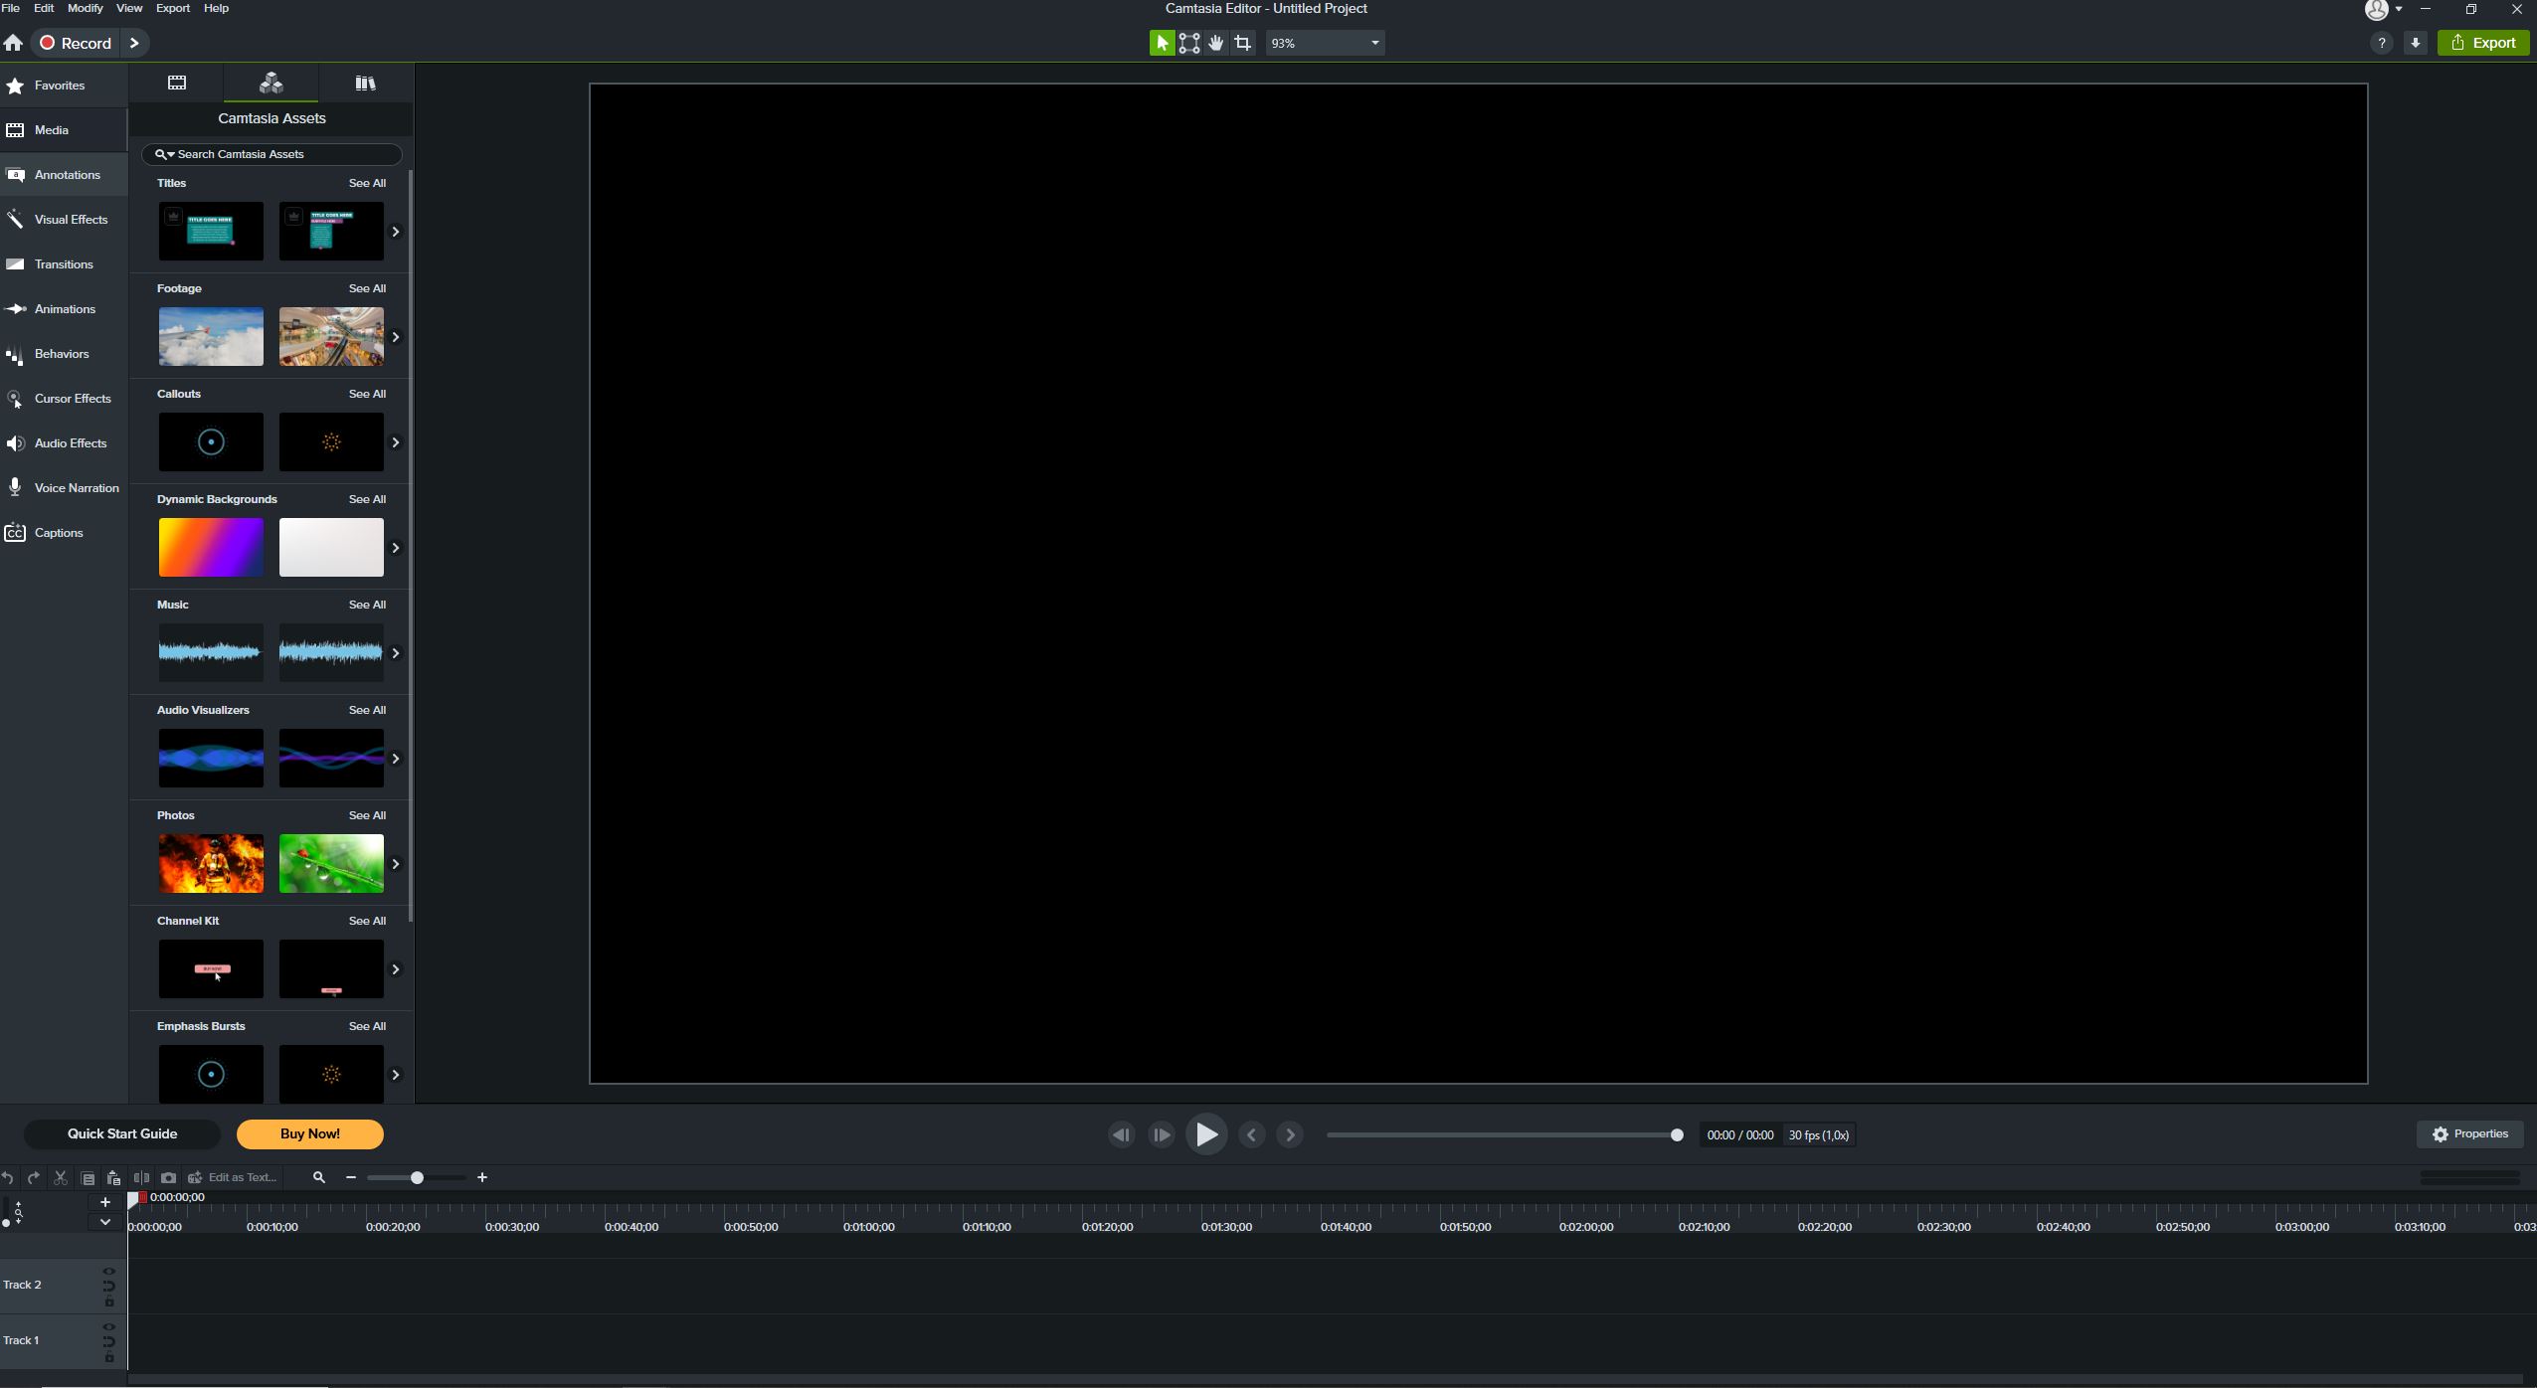Viewport: 2537px width, 1388px height.
Task: Click the Home icon
Action: (x=13, y=43)
